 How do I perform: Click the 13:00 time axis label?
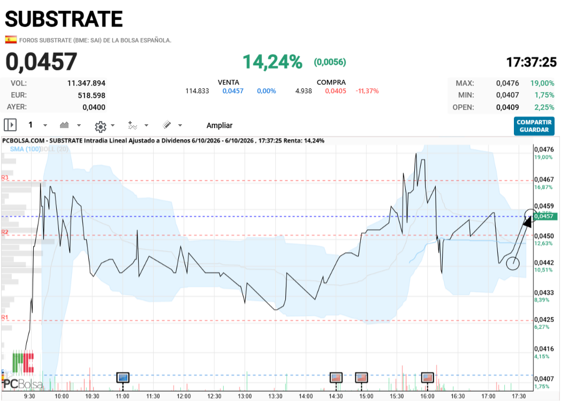coord(245,396)
